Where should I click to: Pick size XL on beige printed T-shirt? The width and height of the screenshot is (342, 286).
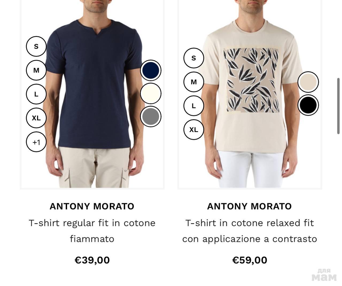[194, 130]
